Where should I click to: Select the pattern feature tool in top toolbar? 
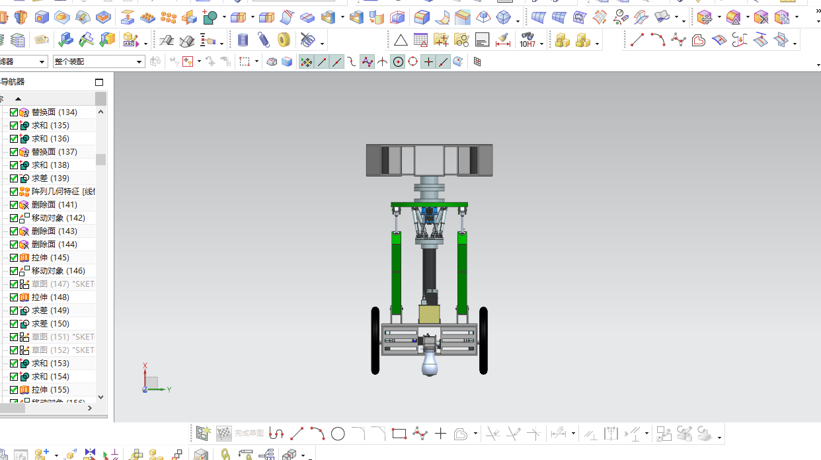click(169, 17)
